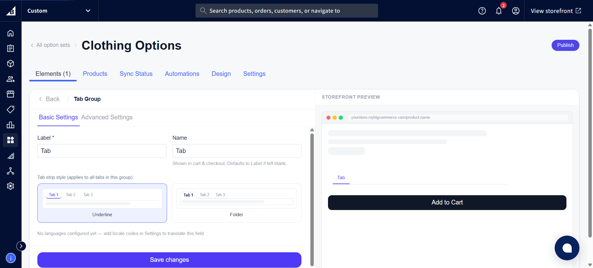Click the Name input field
Screen dimensions: 593x268
237,151
